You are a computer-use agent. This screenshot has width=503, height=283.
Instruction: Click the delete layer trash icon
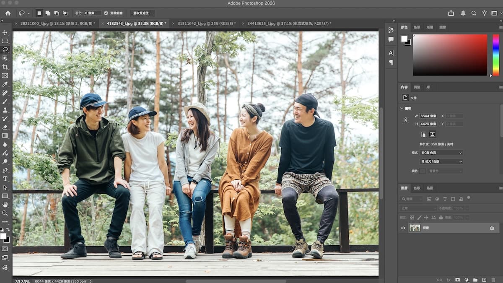point(493,280)
